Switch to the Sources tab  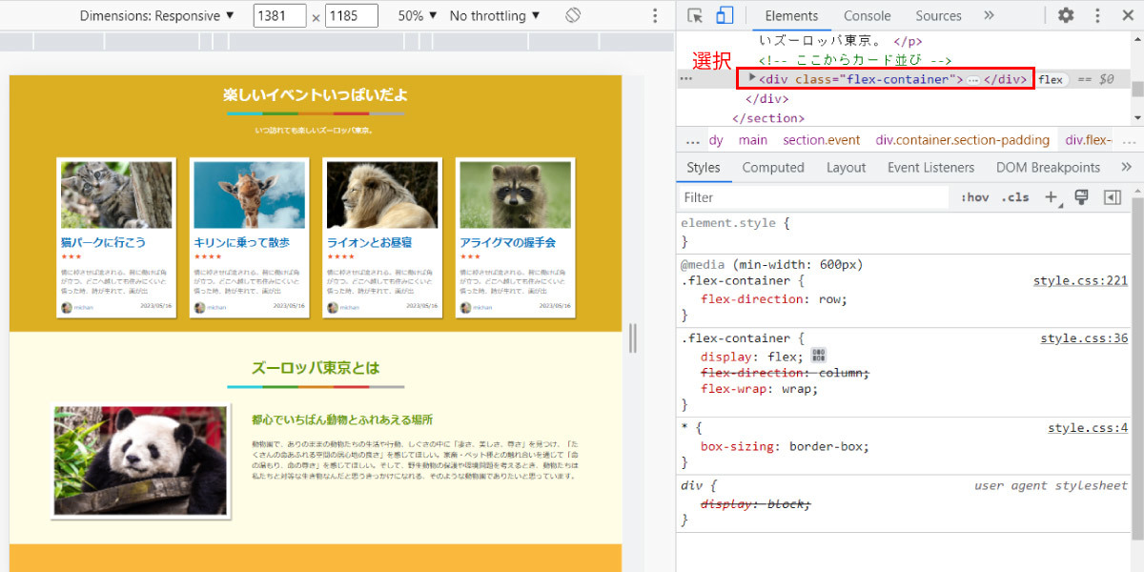pyautogui.click(x=938, y=15)
